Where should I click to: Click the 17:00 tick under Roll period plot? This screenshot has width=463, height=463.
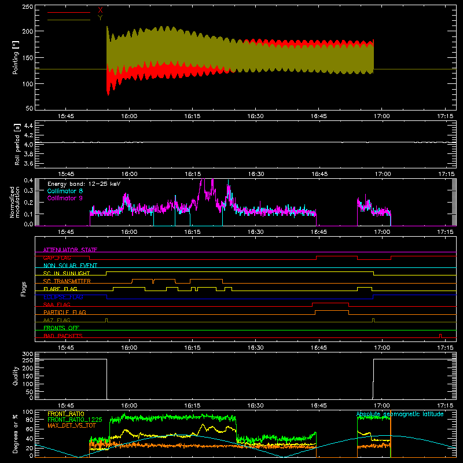click(383, 174)
